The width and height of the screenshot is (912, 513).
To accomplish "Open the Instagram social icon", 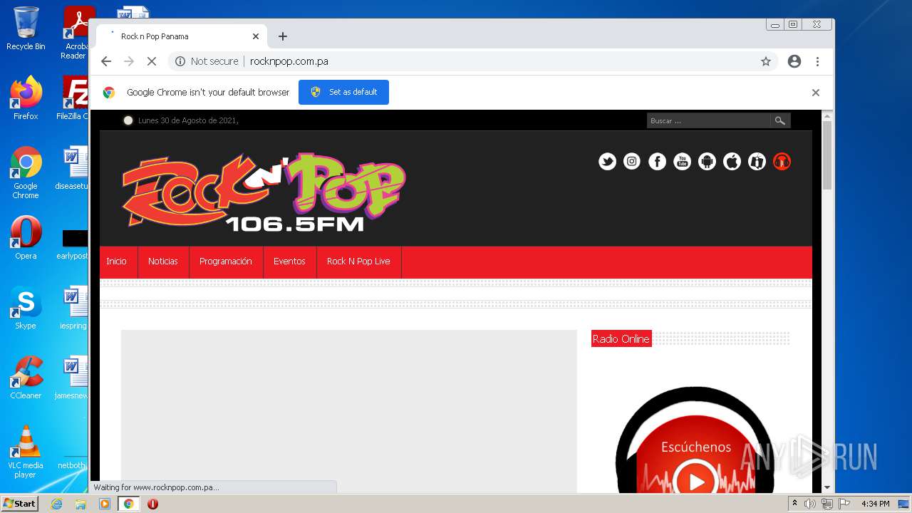I will pos(632,162).
